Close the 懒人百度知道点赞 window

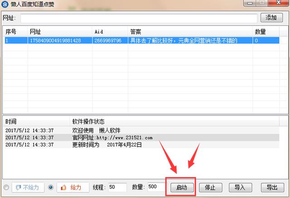coord(279,3)
